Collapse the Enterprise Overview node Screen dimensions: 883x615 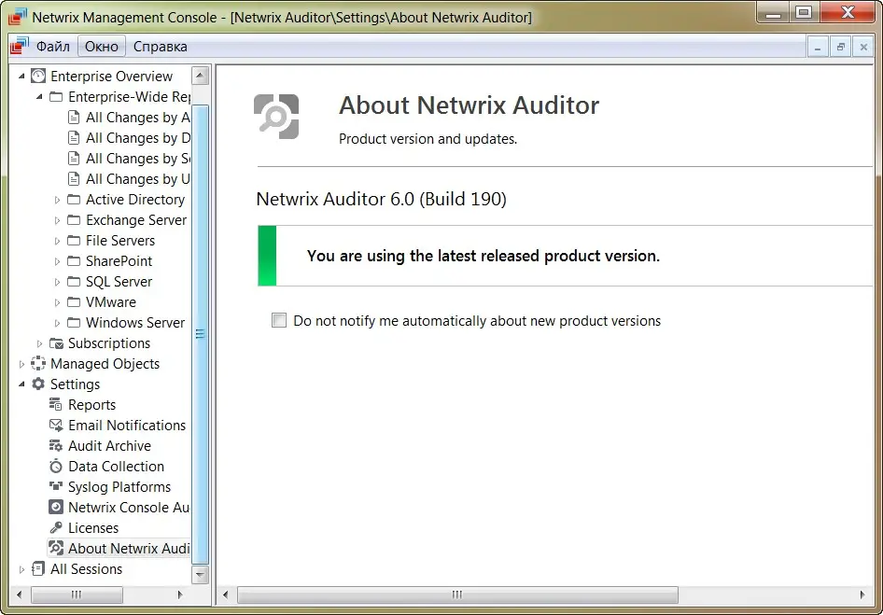click(x=21, y=76)
